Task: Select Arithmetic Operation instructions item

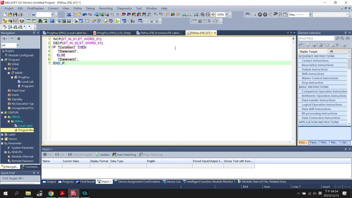Action: coord(324,96)
